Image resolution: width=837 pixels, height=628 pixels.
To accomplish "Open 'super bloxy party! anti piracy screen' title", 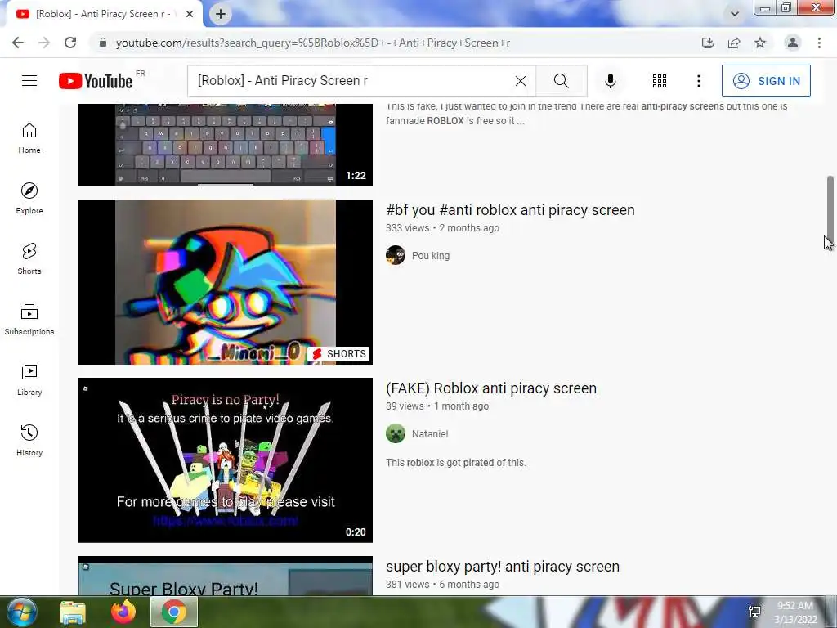I will [503, 567].
